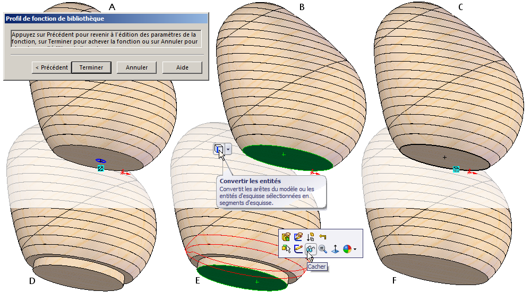531x292 pixels.
Task: Click the Annuler button
Action: [x=137, y=67]
